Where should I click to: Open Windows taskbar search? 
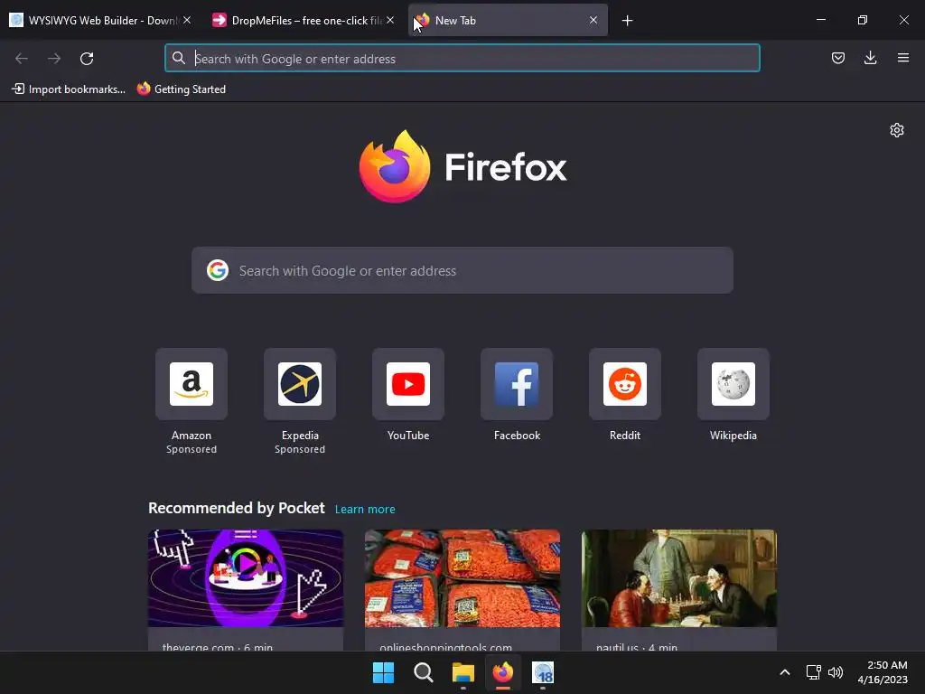coord(424,672)
